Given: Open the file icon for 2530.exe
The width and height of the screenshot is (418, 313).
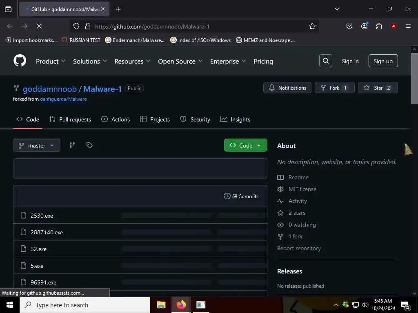Looking at the screenshot, I should (23, 215).
